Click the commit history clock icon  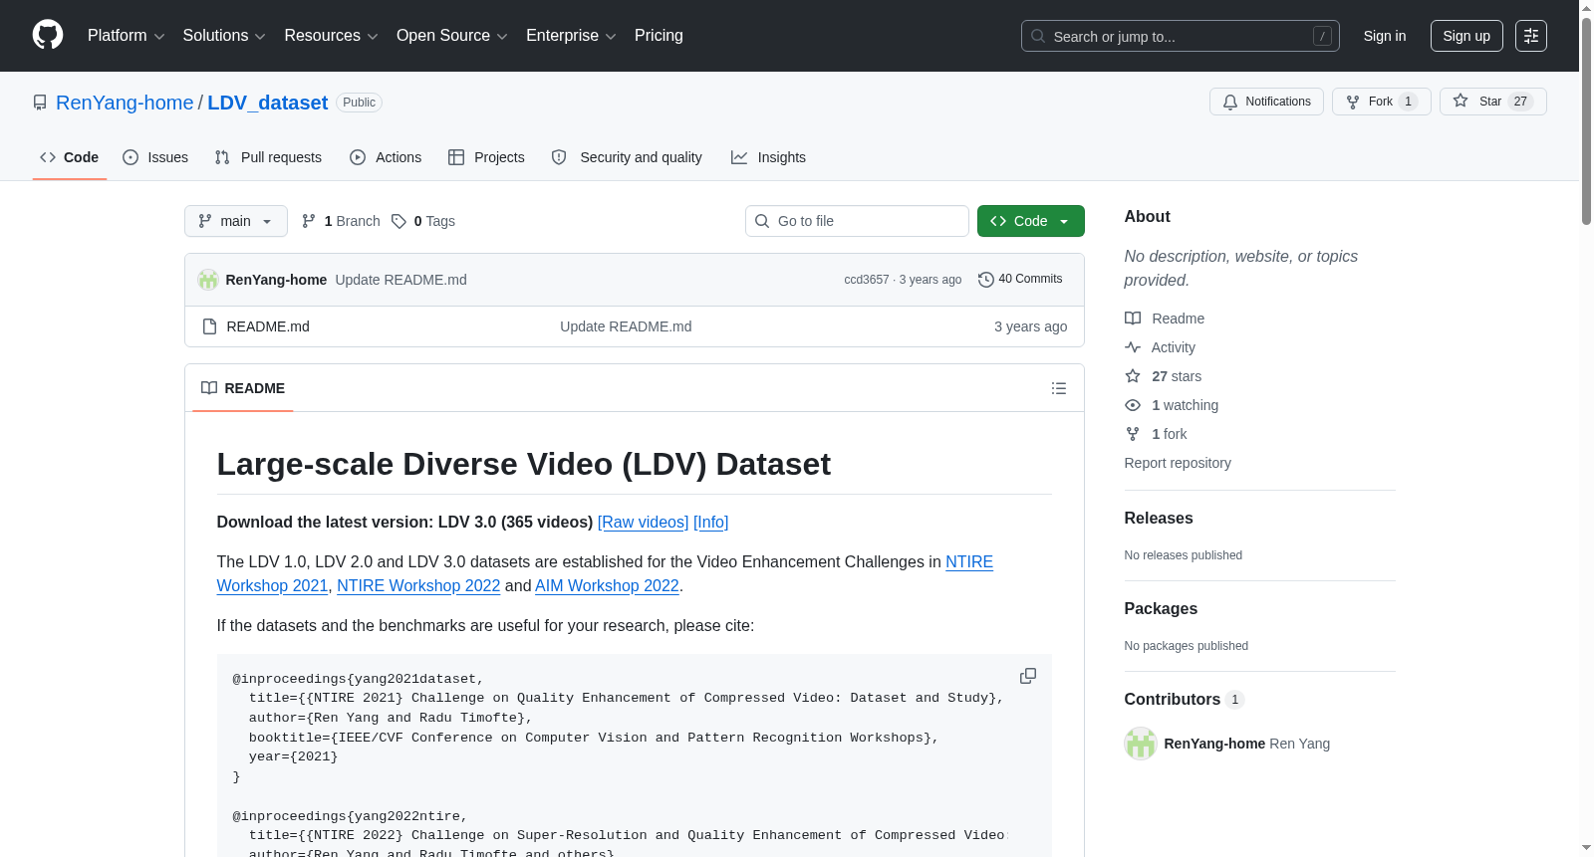(x=986, y=280)
